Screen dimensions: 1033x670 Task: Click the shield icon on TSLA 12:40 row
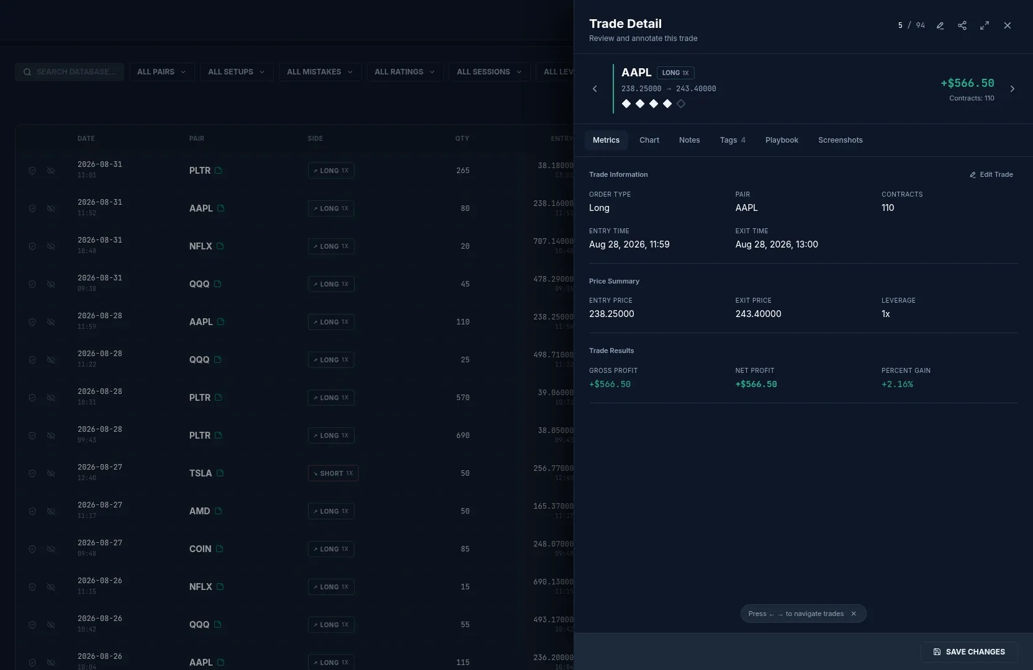(x=32, y=473)
